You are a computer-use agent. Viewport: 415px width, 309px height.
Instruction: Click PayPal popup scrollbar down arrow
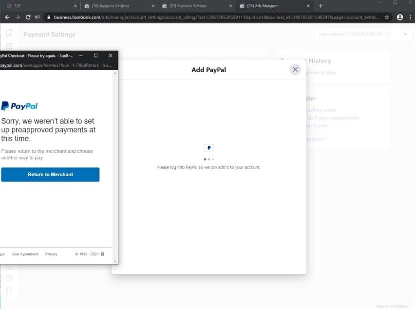[x=115, y=261]
